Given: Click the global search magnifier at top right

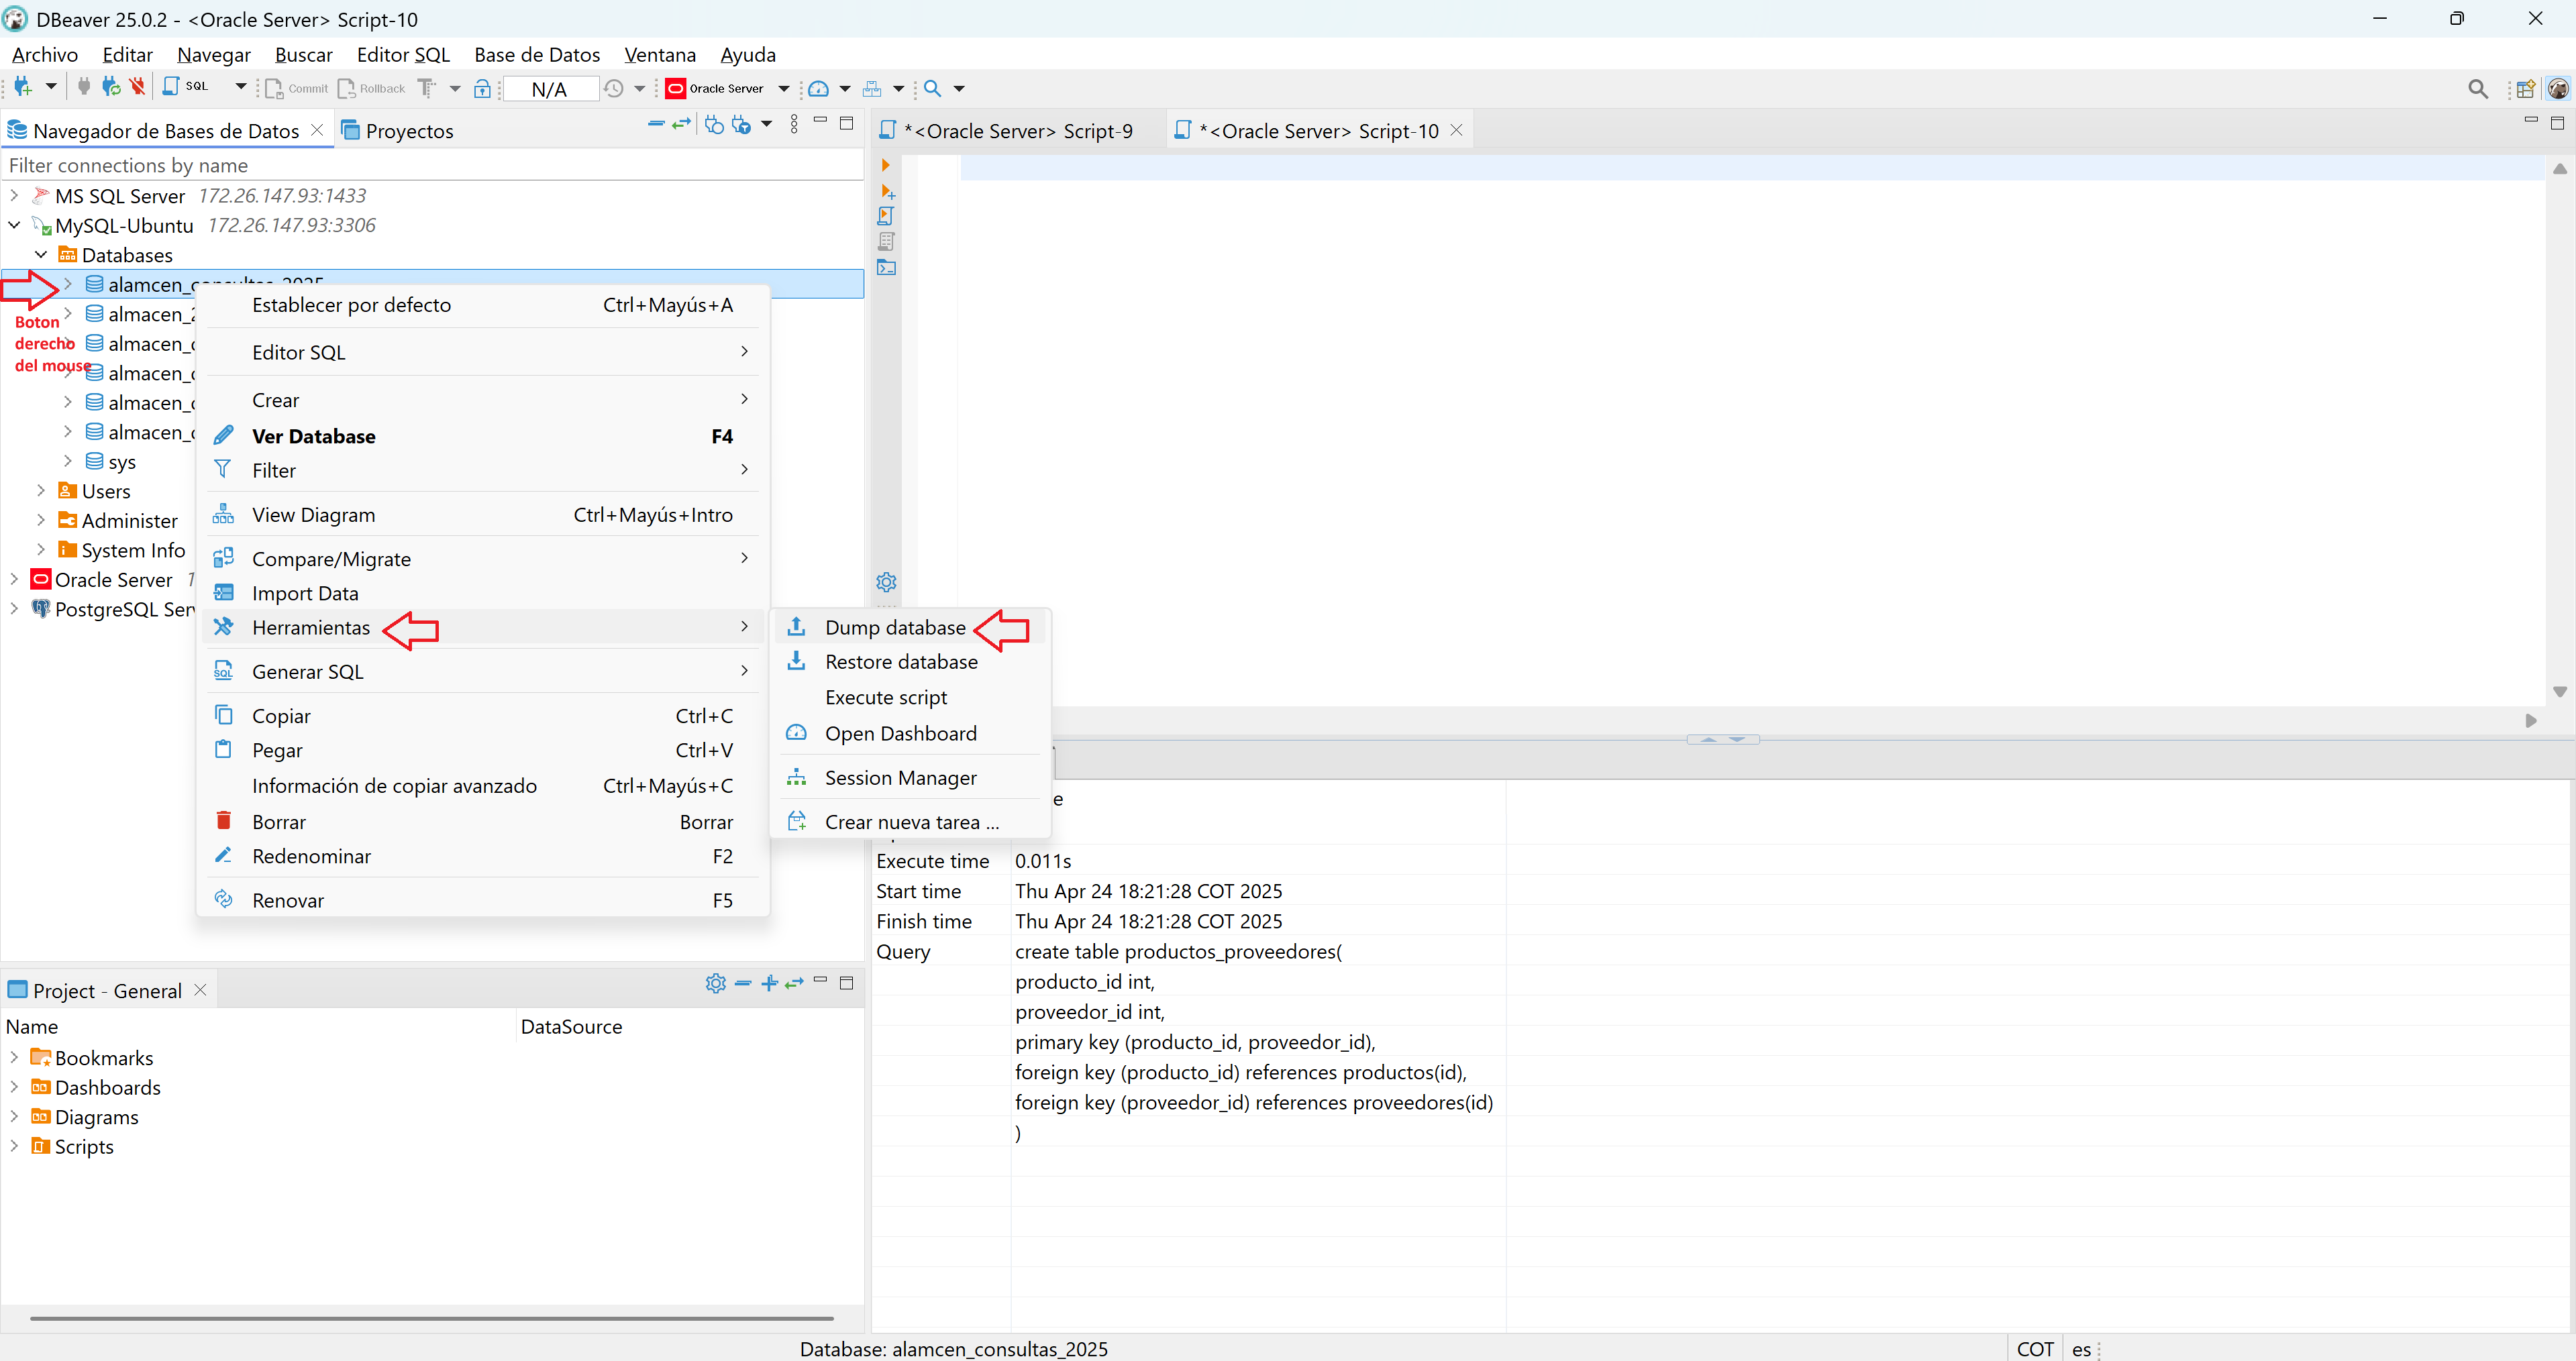Looking at the screenshot, I should [x=2478, y=89].
